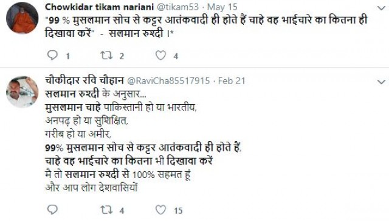
Task: Open more options chevron on second tweet
Action: pyautogui.click(x=381, y=82)
